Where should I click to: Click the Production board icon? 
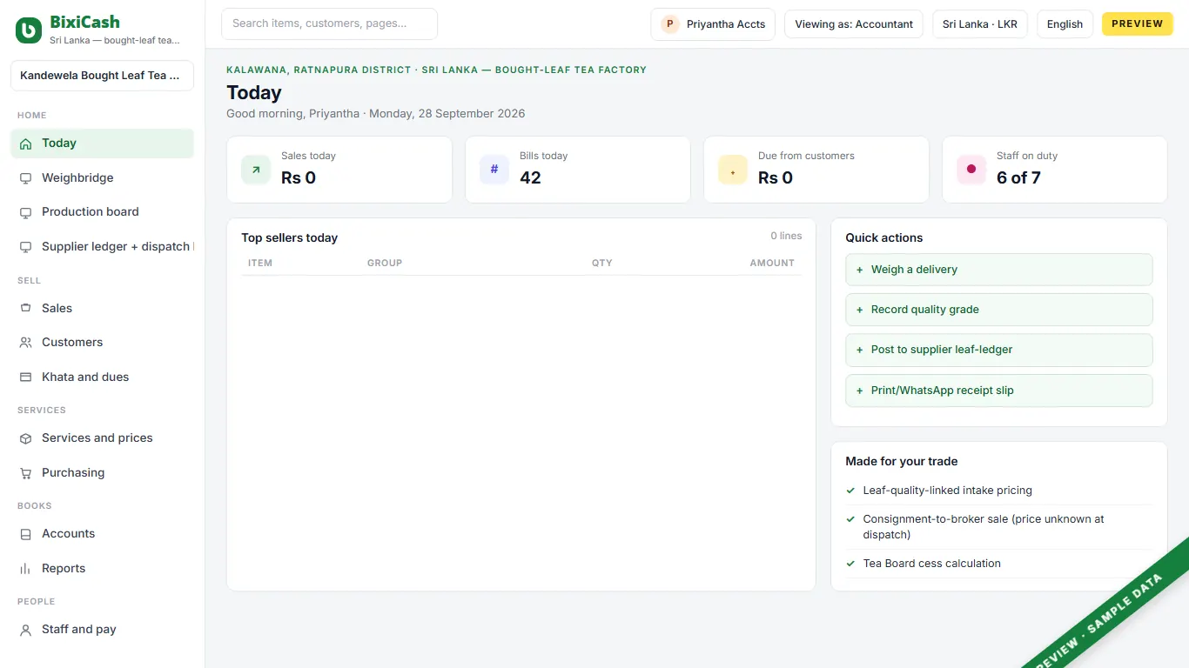tap(25, 212)
